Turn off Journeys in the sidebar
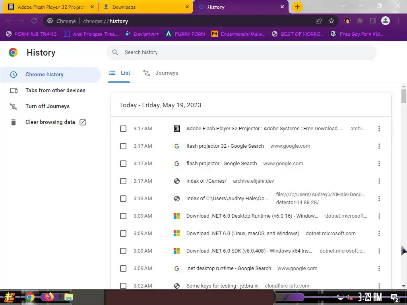The image size is (407, 305). (x=50, y=106)
